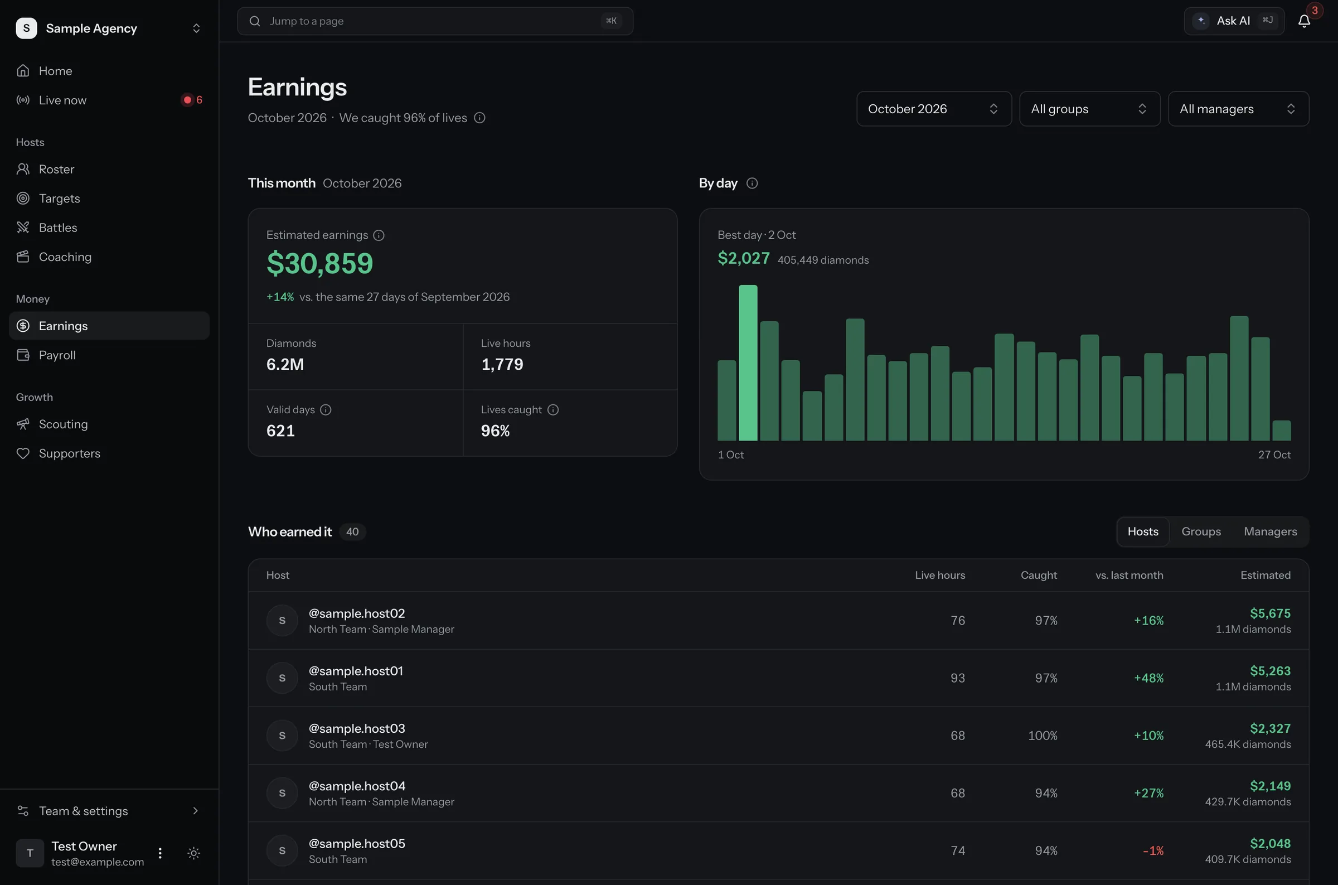Viewport: 1338px width, 885px height.
Task: Click the red Live now count badge
Action: [x=192, y=100]
